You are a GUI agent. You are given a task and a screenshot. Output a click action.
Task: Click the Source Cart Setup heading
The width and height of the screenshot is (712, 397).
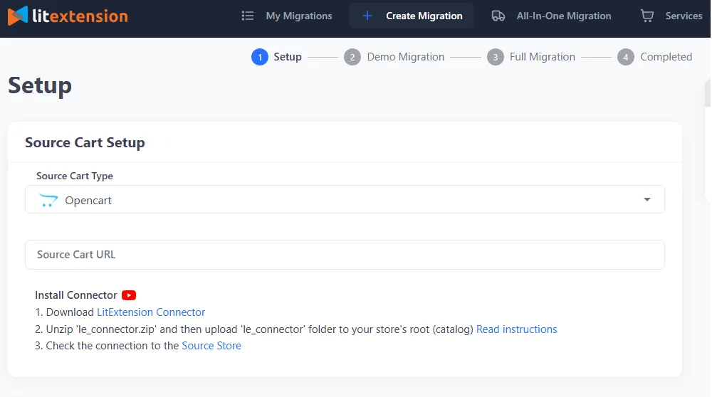[85, 142]
